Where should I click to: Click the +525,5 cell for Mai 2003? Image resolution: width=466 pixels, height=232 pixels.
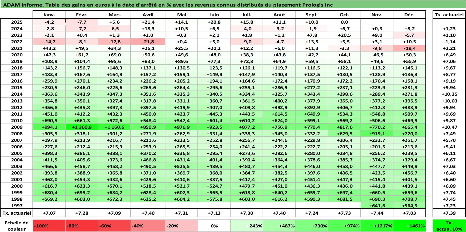pos(181,167)
